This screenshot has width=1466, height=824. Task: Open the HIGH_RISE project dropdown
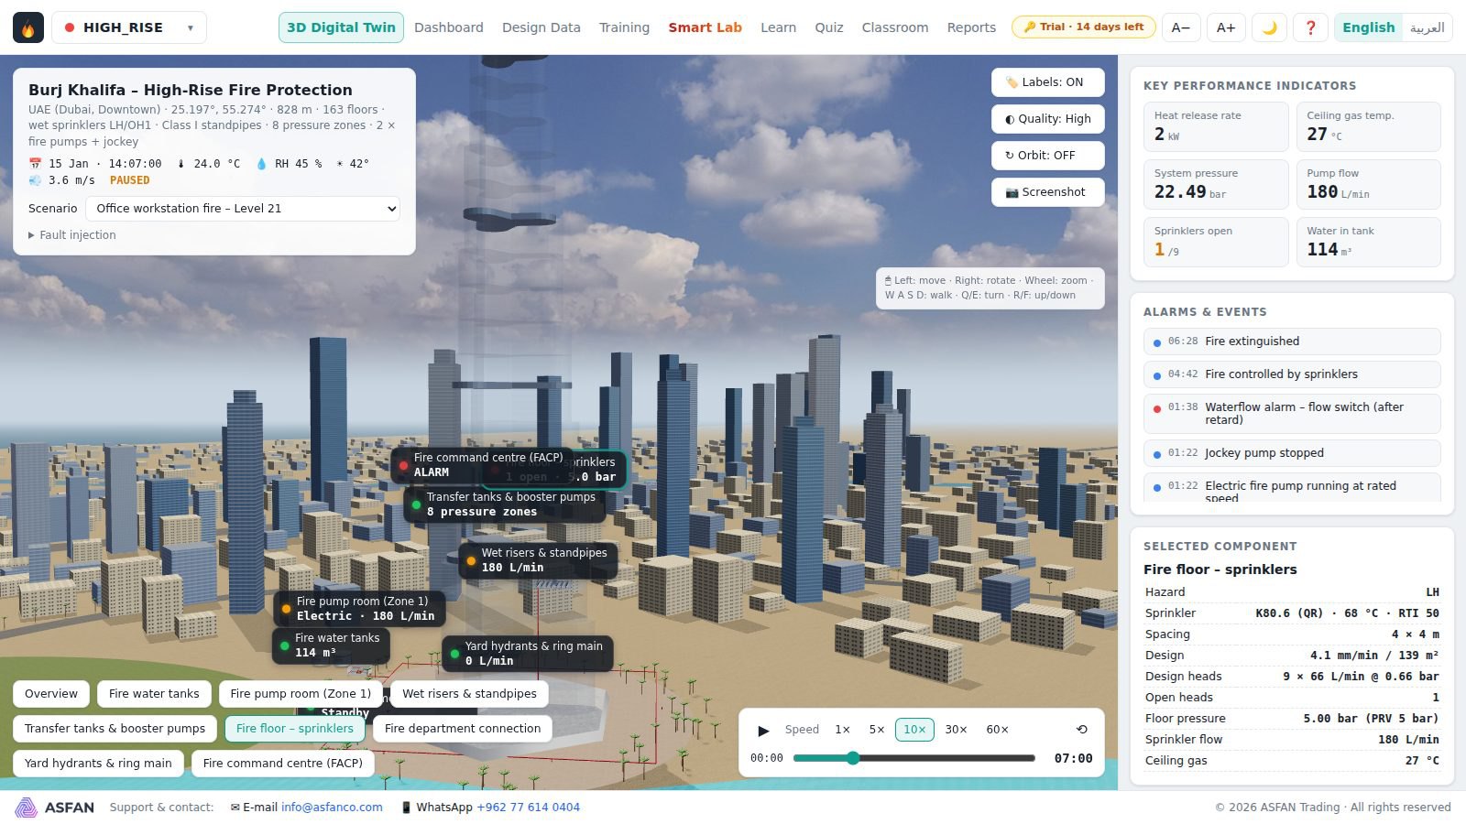click(x=129, y=27)
